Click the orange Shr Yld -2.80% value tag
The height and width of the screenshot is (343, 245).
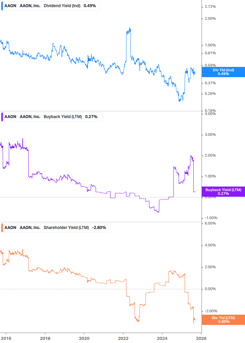(223, 319)
